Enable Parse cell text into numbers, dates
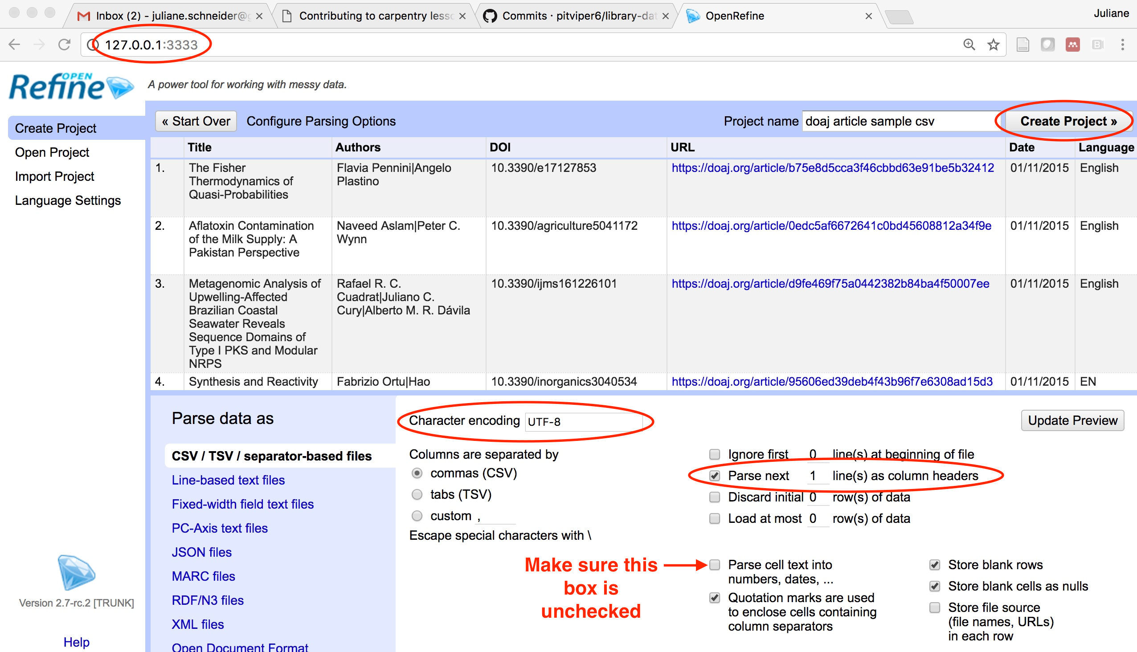Viewport: 1137px width, 652px height. [715, 565]
